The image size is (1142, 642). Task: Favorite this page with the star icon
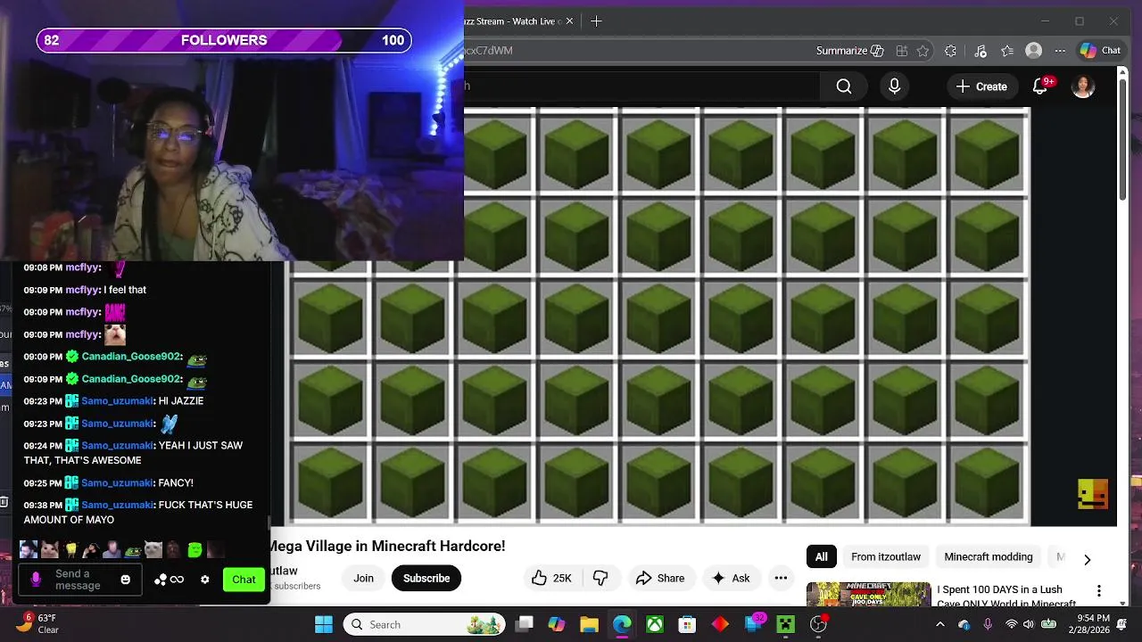[x=923, y=51]
